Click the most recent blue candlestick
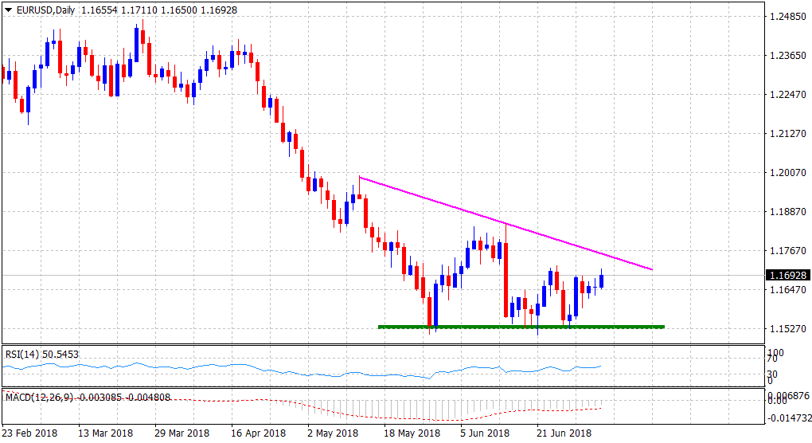Screen dimensions: 812x443 click(x=602, y=280)
